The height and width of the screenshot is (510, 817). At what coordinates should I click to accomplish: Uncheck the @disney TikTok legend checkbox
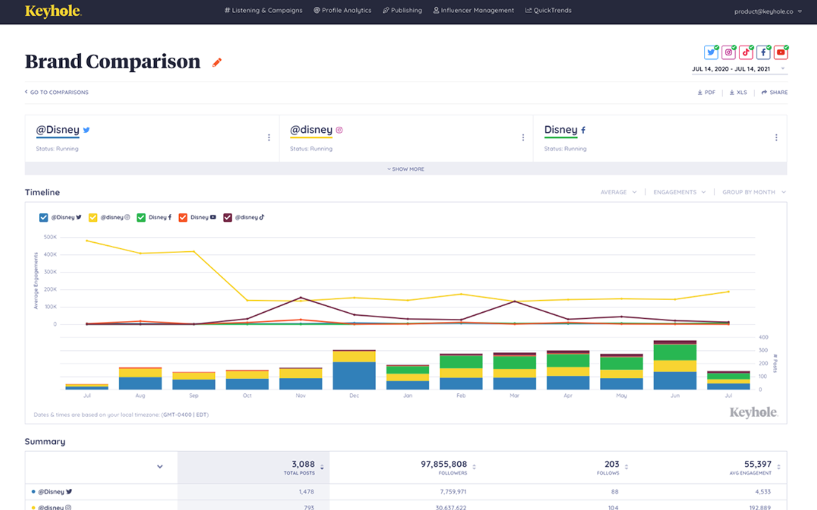click(227, 217)
